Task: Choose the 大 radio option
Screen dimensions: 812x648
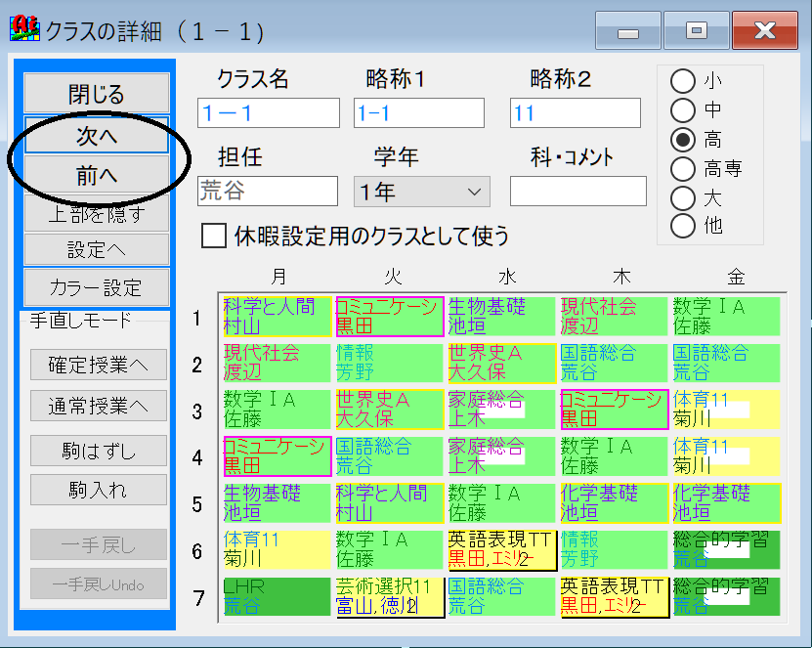Action: pos(683,197)
